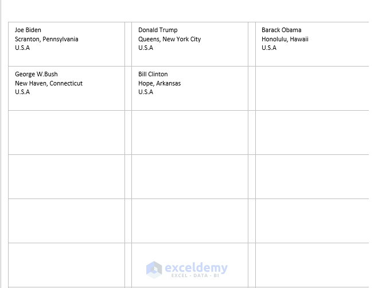374x288 pixels.
Task: Click U.S.A in the Bill Clinton label
Action: (146, 92)
